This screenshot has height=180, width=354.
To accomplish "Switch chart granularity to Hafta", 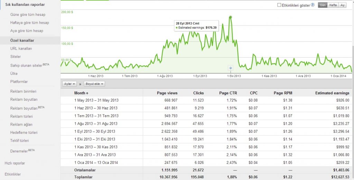I will (x=333, y=5).
